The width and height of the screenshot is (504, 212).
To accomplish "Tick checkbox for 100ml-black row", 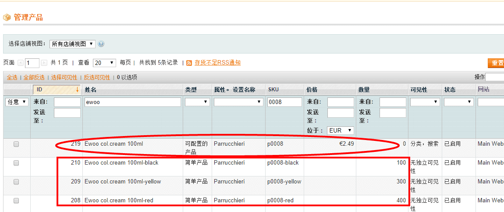I will click(x=16, y=163).
